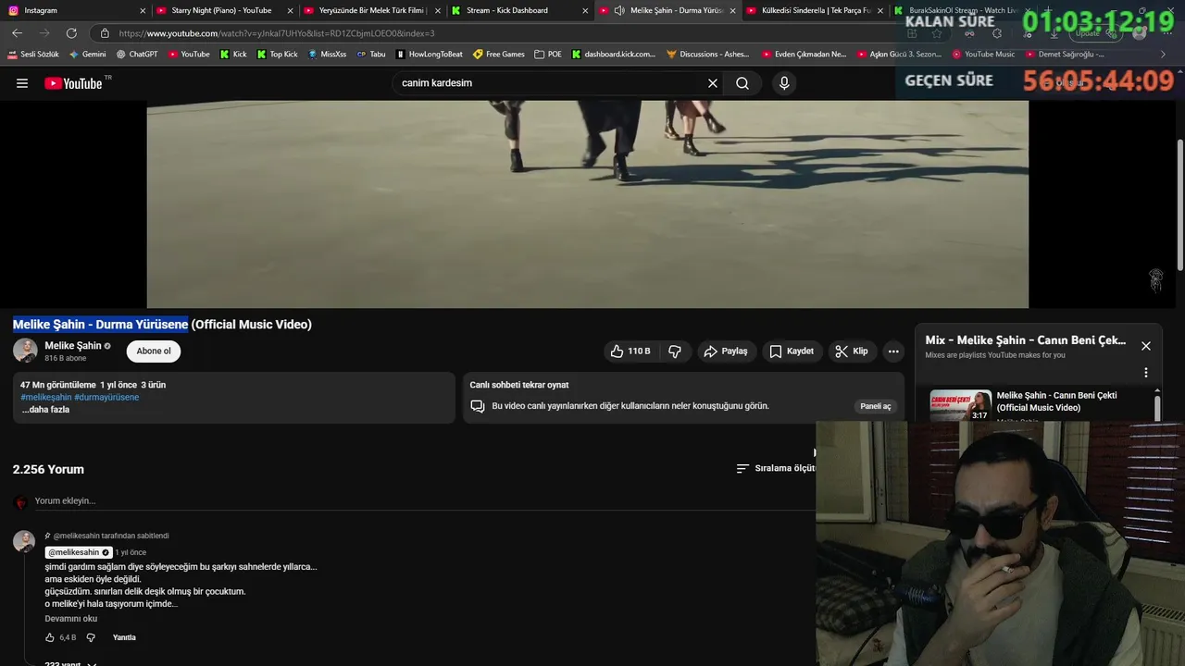Open Sesli Sözlük bookmark
1185x666 pixels.
pyautogui.click(x=33, y=55)
